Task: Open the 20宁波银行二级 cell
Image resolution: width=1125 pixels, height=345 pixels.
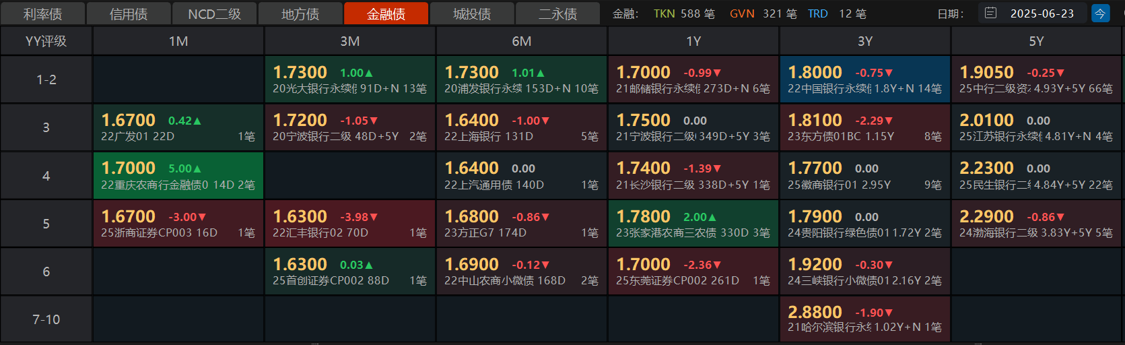Action: (x=350, y=127)
